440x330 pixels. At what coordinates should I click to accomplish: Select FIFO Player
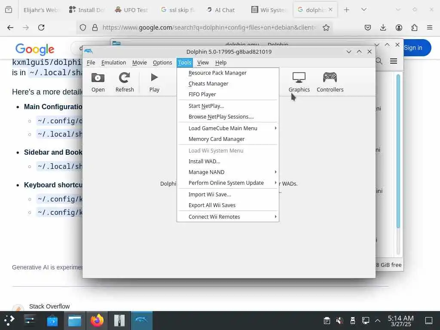point(228,94)
